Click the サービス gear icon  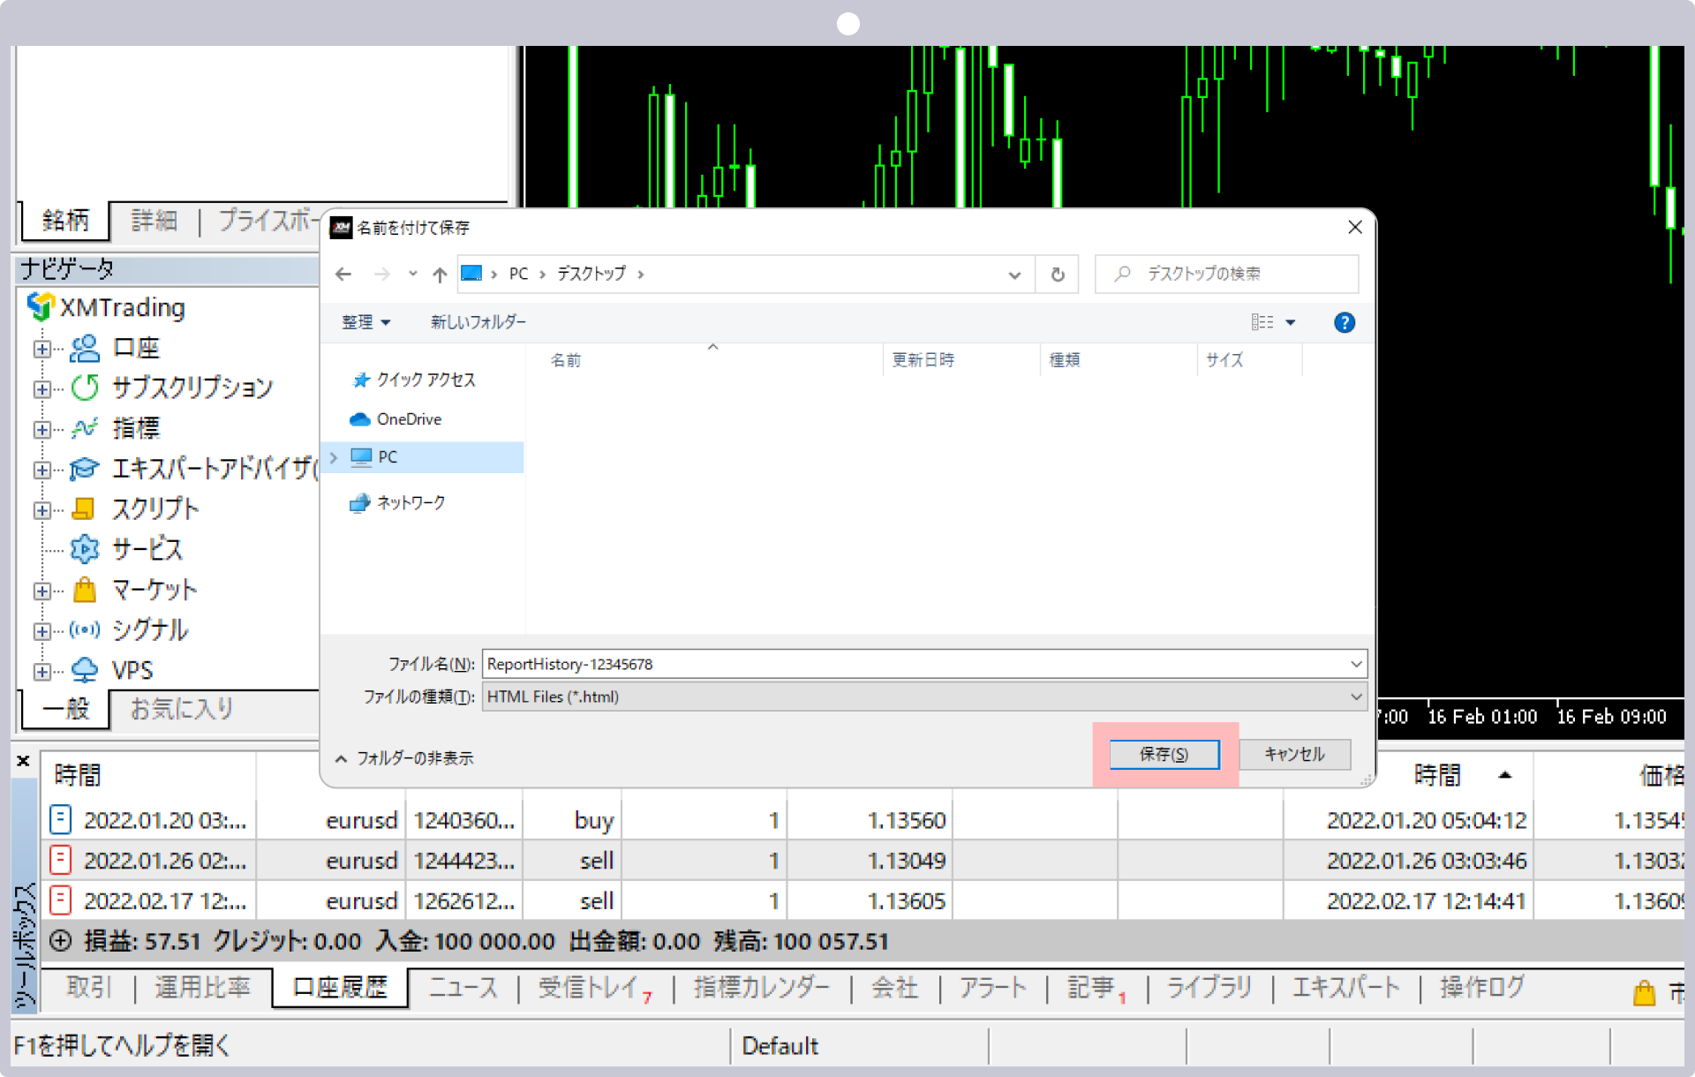(85, 549)
